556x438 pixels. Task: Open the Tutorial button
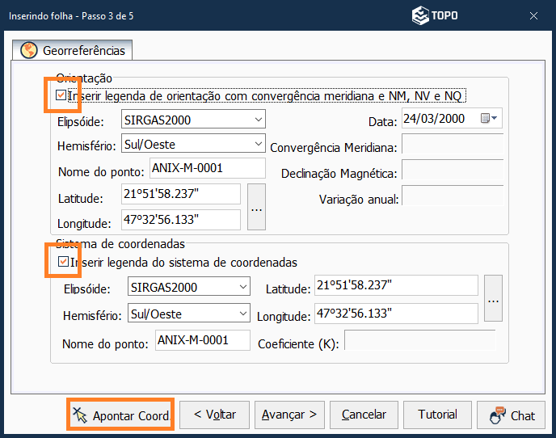click(437, 415)
